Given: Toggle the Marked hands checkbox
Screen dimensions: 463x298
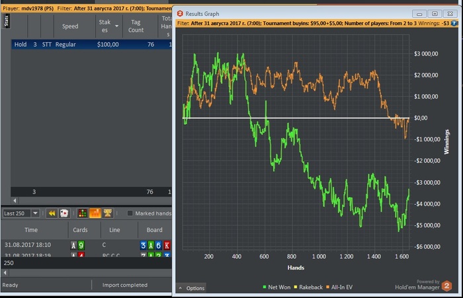Looking at the screenshot, I should (x=130, y=213).
